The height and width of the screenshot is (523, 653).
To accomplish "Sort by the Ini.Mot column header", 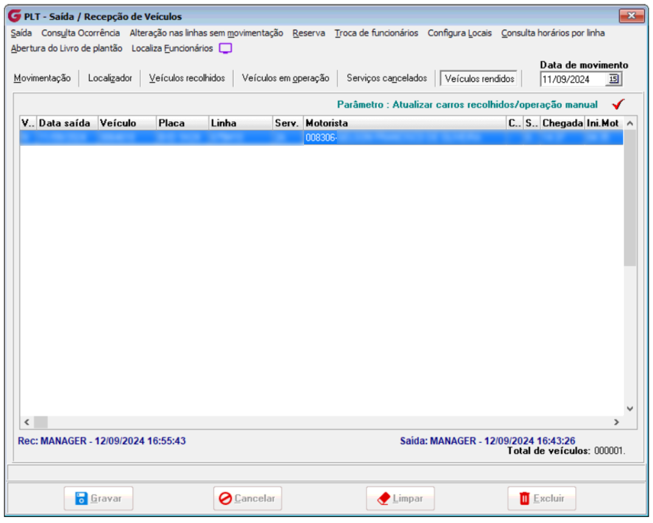I will point(604,123).
